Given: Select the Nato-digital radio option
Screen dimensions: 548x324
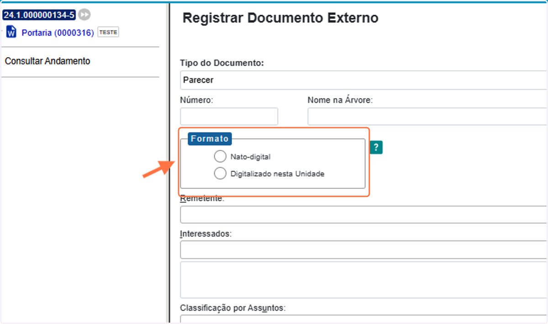Looking at the screenshot, I should tap(220, 156).
